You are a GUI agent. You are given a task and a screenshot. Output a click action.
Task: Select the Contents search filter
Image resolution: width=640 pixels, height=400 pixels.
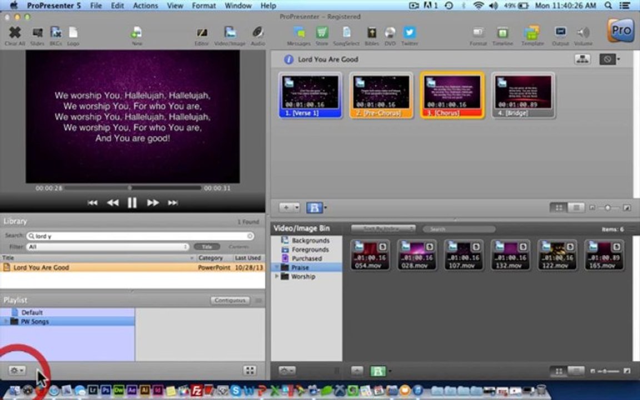(x=239, y=247)
